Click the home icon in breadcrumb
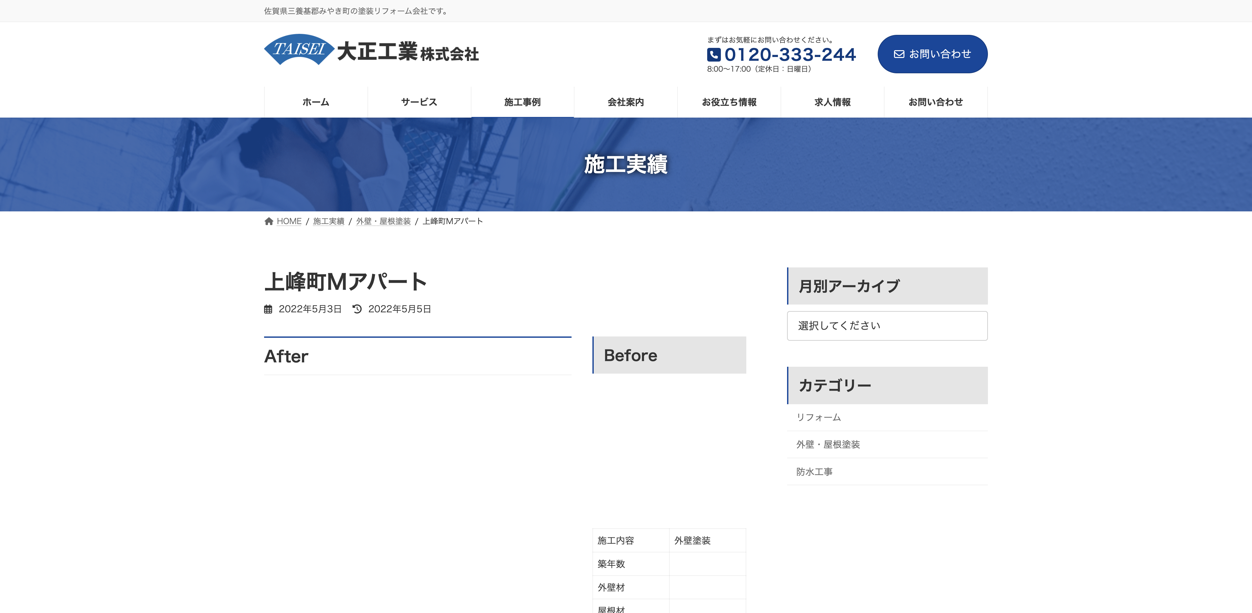Screen dimensions: 1252x613 click(x=269, y=221)
